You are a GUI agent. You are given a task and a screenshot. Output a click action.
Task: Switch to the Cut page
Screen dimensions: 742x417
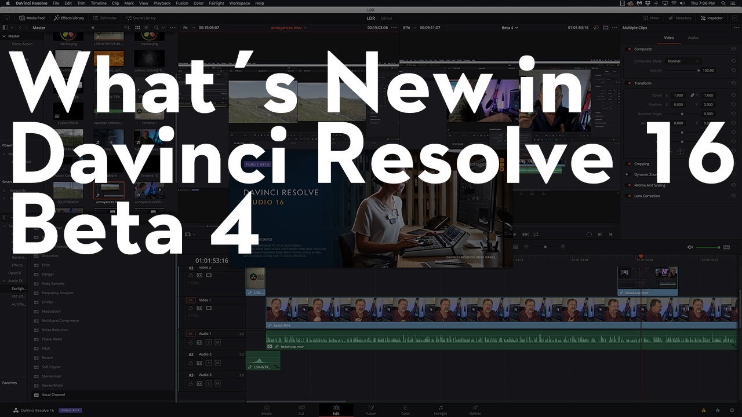click(x=301, y=410)
